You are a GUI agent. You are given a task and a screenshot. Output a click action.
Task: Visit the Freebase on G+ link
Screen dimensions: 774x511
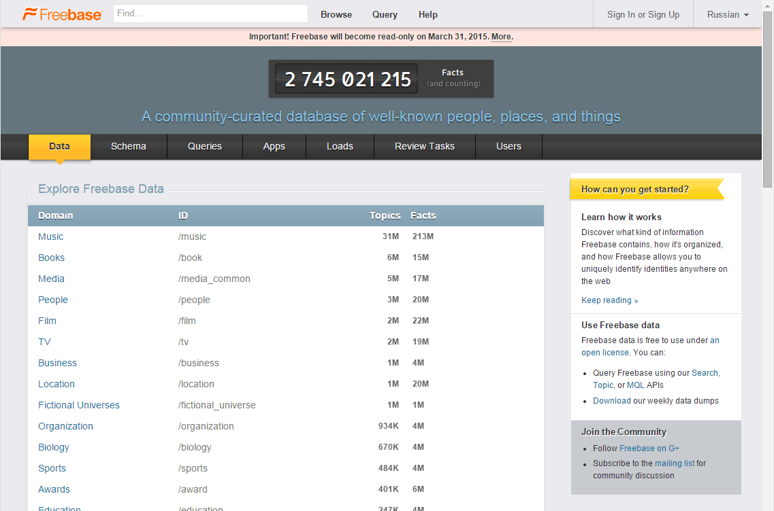tap(649, 448)
